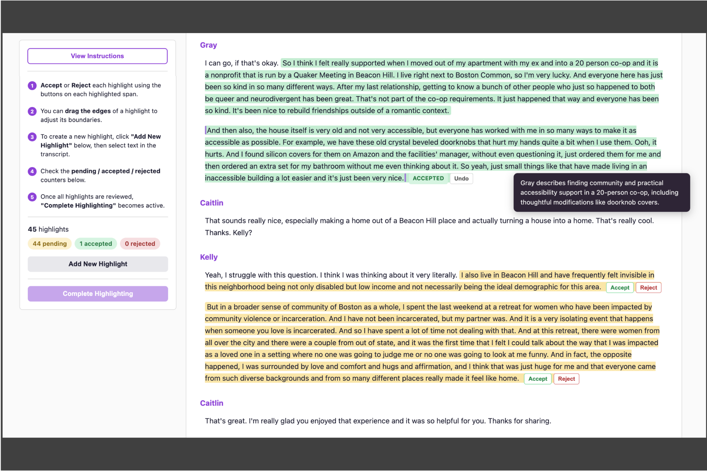Click step 2 number circle icon
This screenshot has height=471, width=707.
pyautogui.click(x=32, y=111)
